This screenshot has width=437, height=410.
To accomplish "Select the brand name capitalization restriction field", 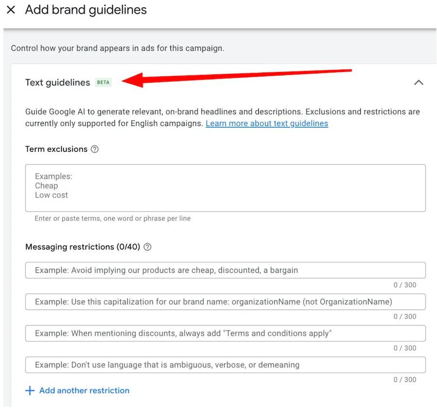I will click(x=225, y=302).
